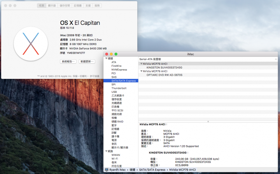This screenshot has width=280, height=174.
Task: Click the OS X El Capitan logo
Action: pos(31,43)
